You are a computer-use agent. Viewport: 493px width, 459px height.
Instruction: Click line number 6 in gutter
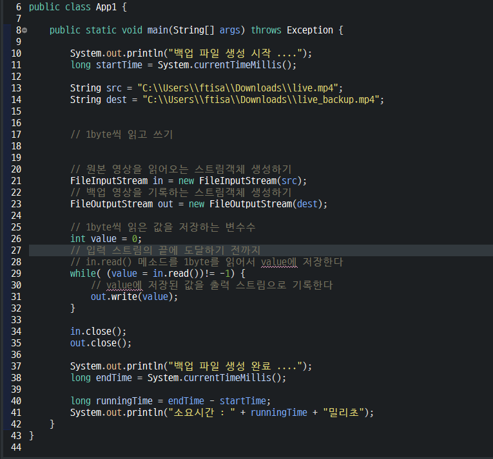coord(19,7)
